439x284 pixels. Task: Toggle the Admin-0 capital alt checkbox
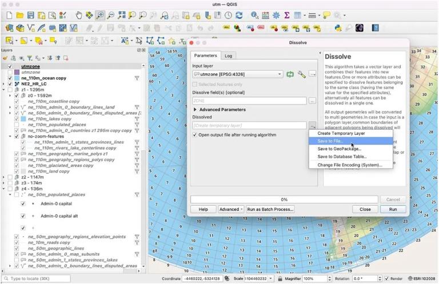tap(23, 216)
